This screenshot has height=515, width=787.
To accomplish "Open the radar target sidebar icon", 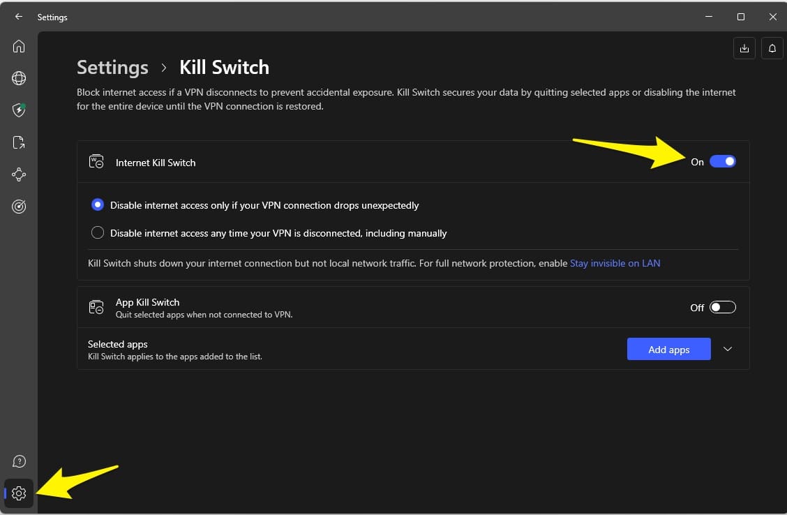I will tap(19, 207).
